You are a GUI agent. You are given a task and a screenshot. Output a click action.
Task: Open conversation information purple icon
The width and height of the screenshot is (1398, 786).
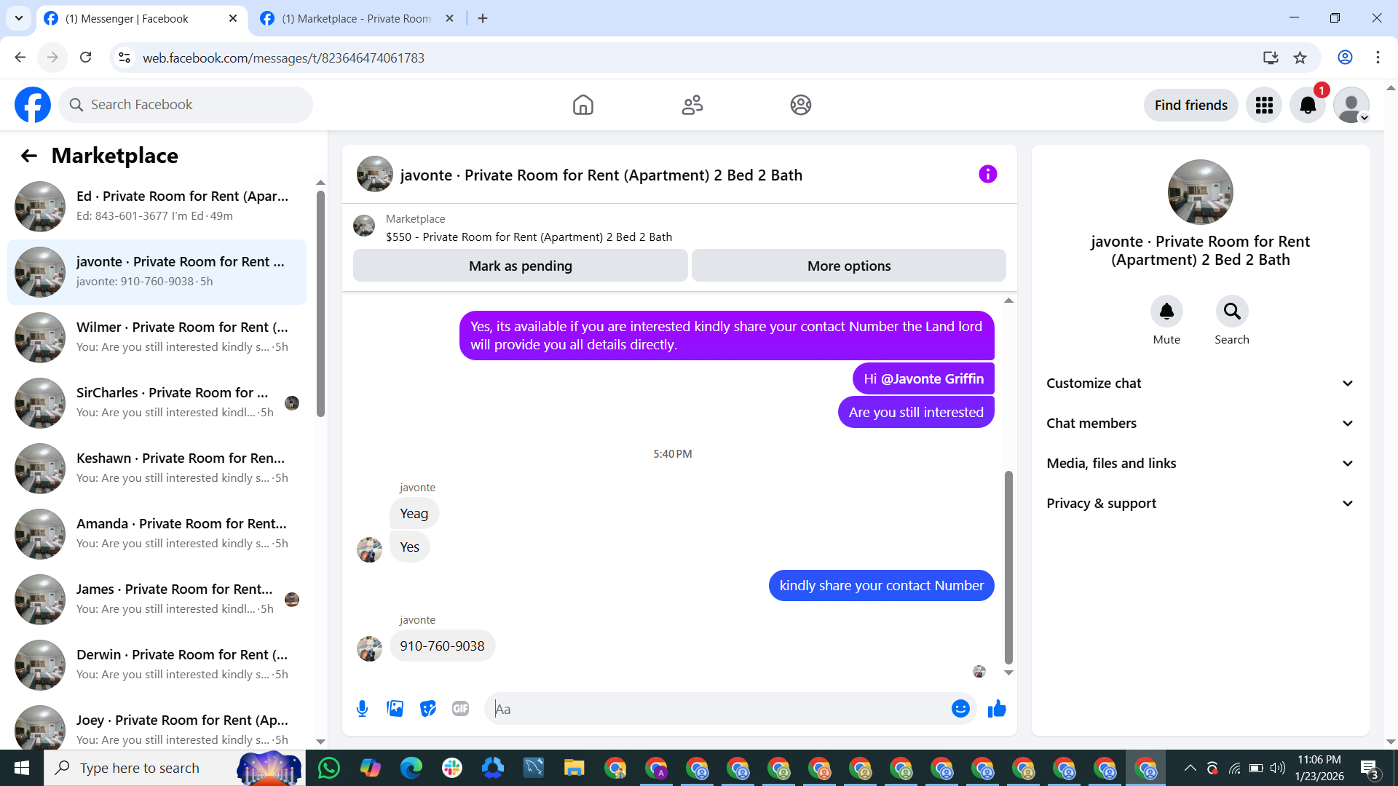pyautogui.click(x=987, y=175)
